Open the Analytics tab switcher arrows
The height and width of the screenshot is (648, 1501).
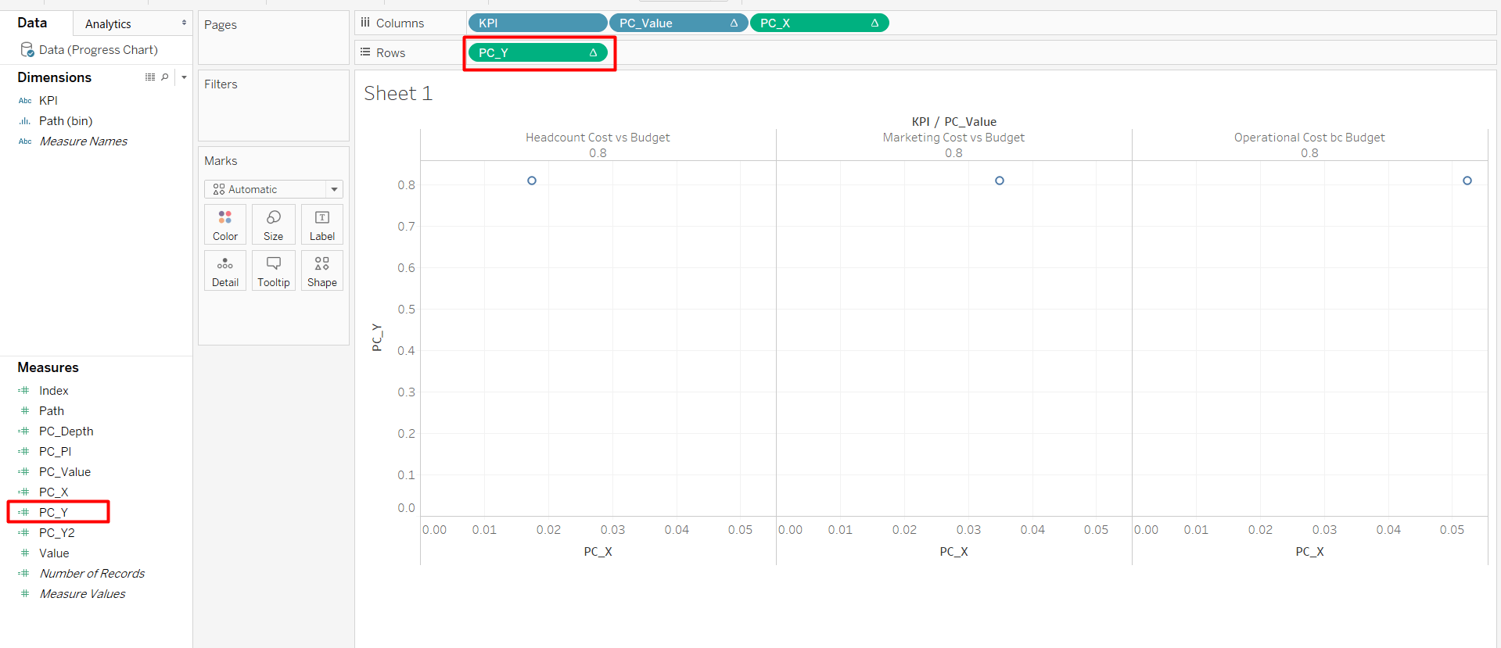pyautogui.click(x=184, y=23)
